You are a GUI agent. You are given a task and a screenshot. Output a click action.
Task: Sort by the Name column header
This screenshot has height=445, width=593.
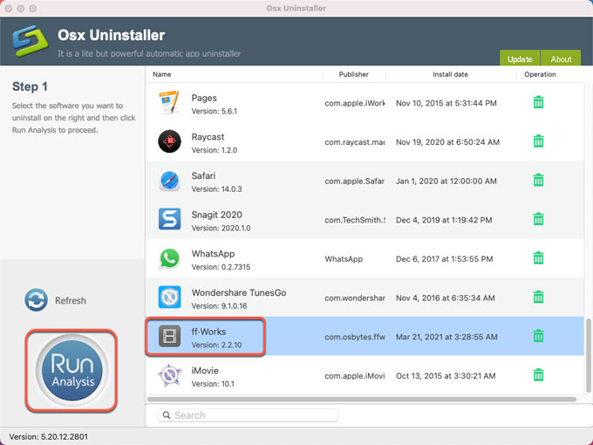pos(162,74)
